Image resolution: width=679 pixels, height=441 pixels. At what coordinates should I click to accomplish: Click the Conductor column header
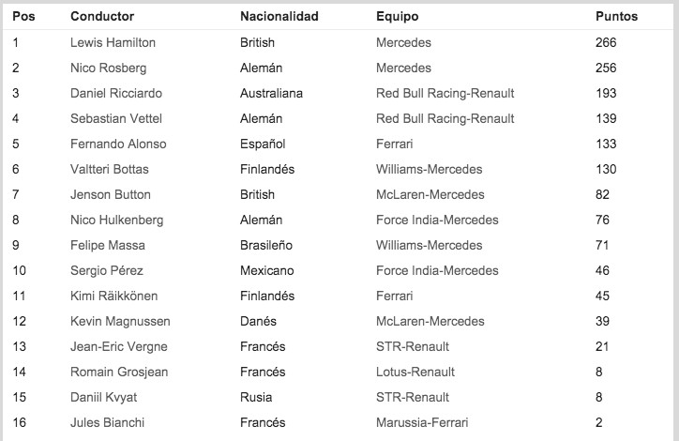click(x=102, y=17)
